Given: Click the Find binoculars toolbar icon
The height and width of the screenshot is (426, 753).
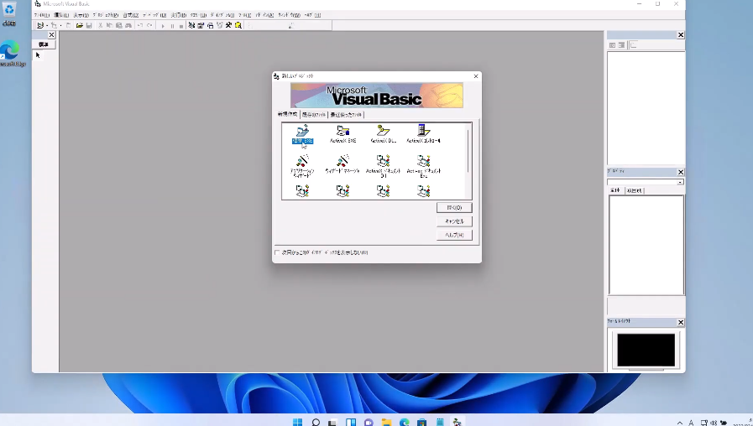Looking at the screenshot, I should pyautogui.click(x=128, y=25).
